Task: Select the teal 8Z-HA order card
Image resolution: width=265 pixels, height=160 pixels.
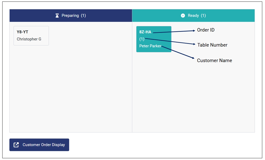Action: pos(154,39)
